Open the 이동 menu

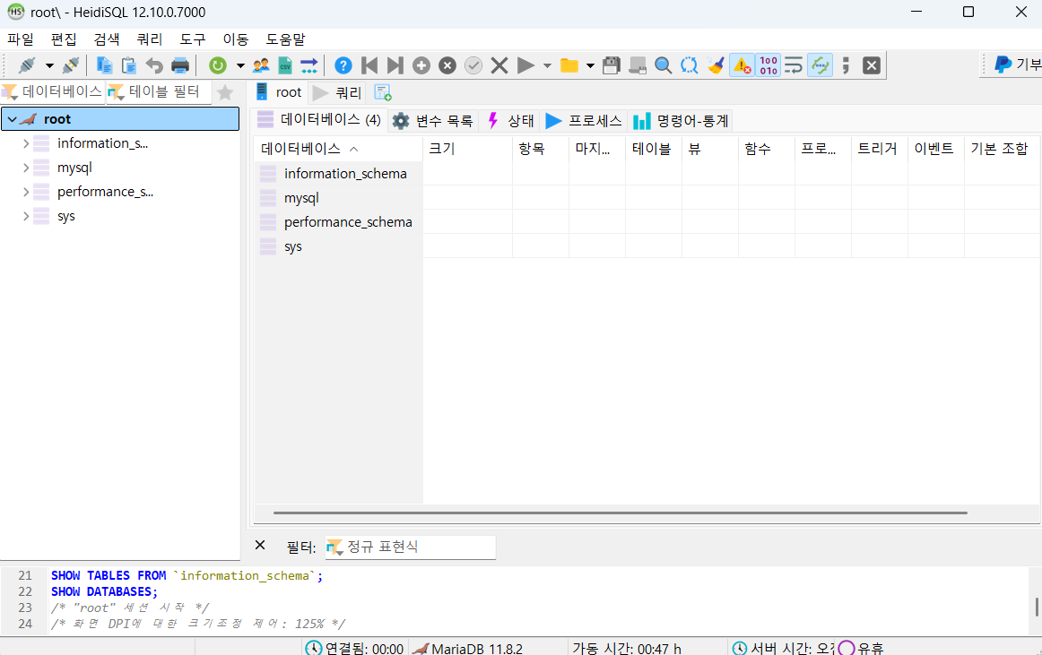(x=235, y=39)
